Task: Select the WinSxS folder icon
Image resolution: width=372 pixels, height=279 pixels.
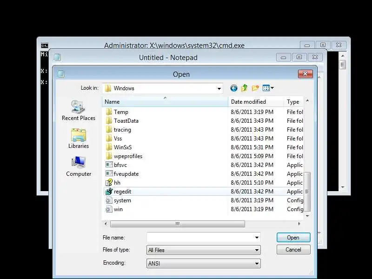Action: click(x=109, y=147)
